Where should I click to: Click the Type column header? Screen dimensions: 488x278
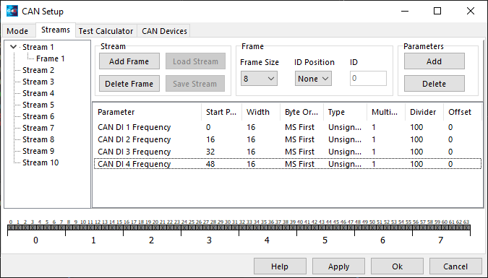tap(345, 112)
